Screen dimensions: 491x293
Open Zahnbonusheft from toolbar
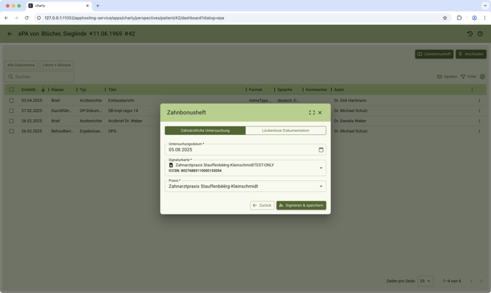[434, 54]
